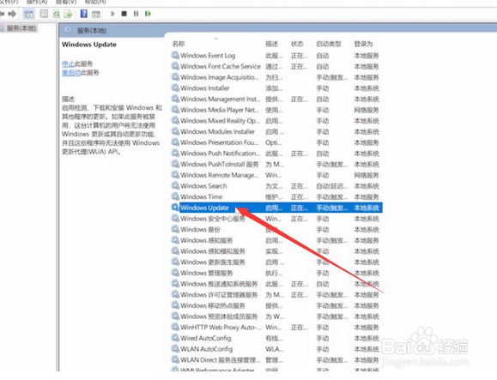Click gear icon of Windows Font Cache Service
The height and width of the screenshot is (380, 497).
[x=175, y=66]
